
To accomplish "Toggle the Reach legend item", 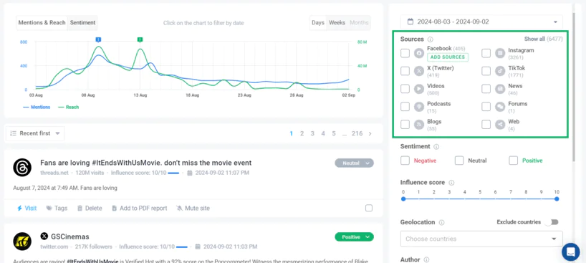I will click(69, 107).
